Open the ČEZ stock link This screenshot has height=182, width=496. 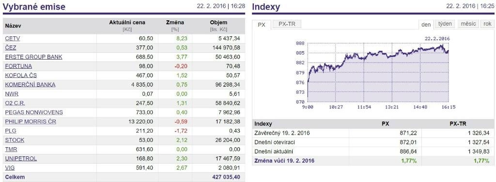coord(11,48)
